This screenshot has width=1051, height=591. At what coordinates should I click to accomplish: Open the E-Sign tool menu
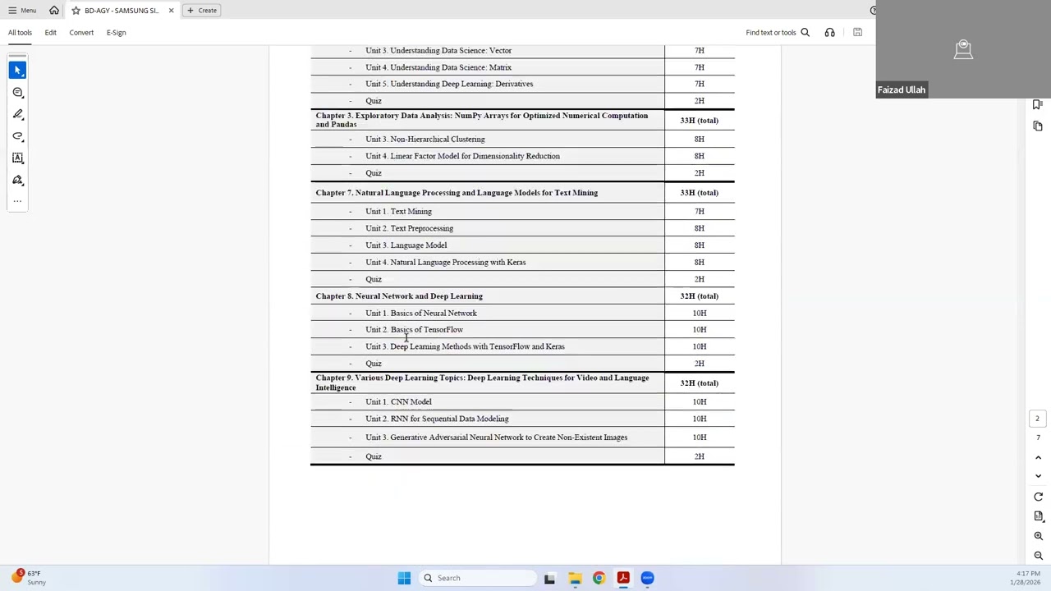click(116, 33)
